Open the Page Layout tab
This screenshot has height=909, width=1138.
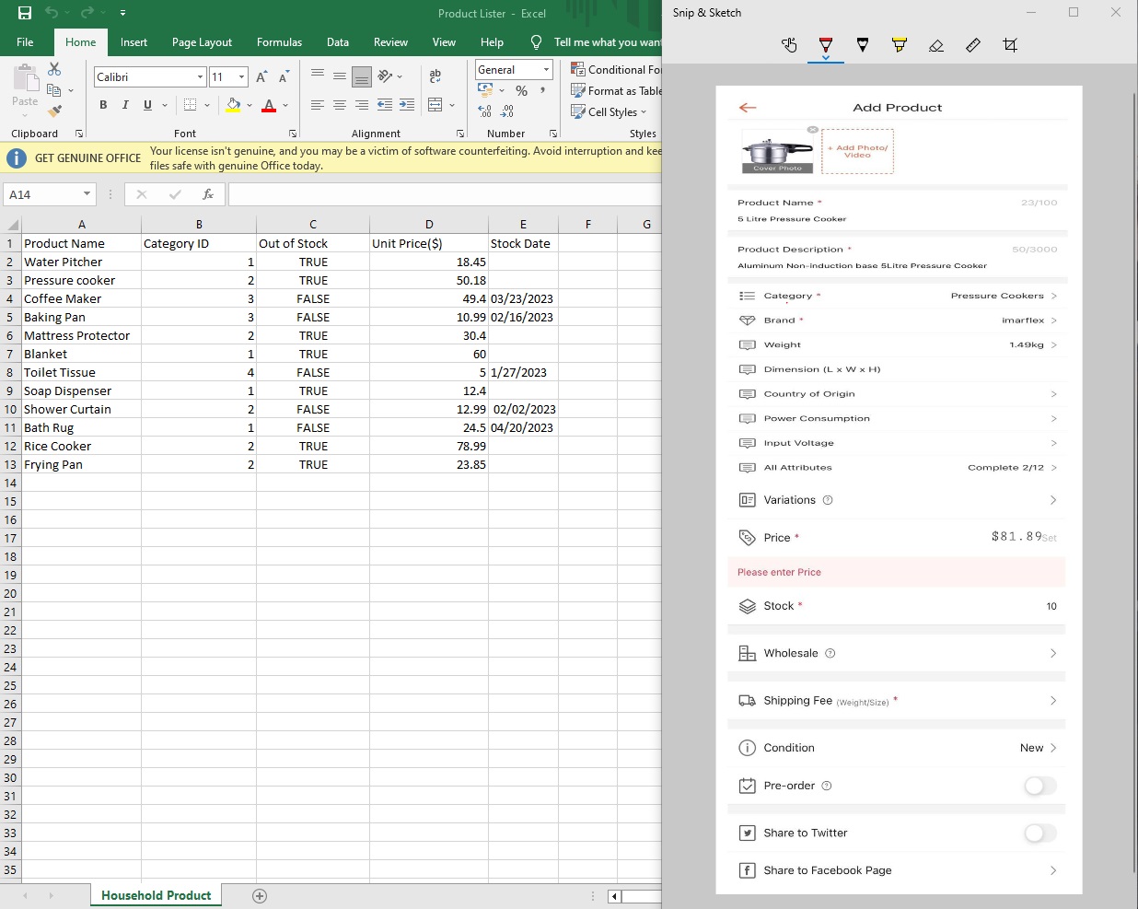202,42
